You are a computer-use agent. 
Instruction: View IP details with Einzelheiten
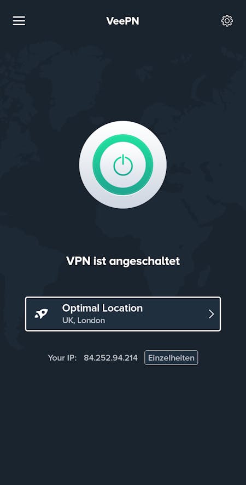171,358
